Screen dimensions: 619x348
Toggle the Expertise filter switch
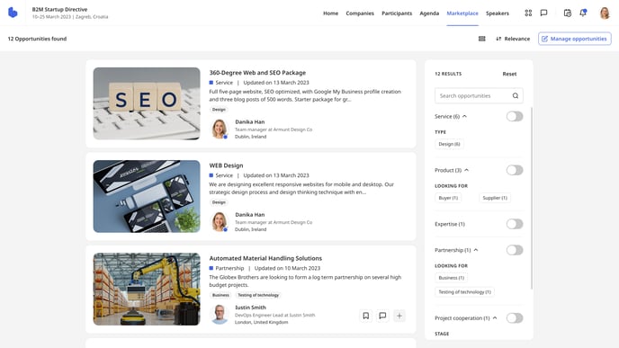pyautogui.click(x=515, y=224)
